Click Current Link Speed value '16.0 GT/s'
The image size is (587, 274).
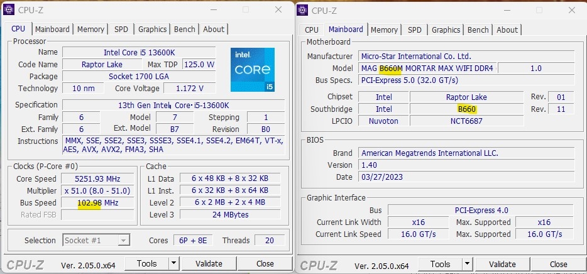coord(418,234)
